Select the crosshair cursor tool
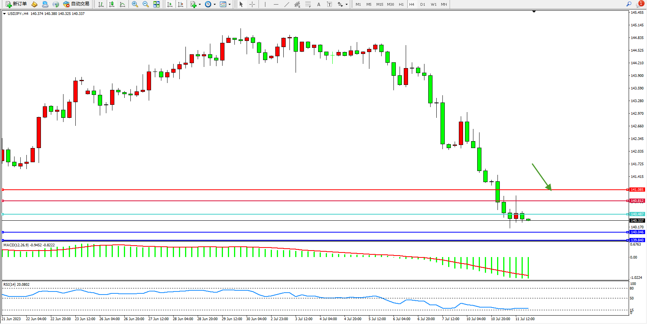 (x=252, y=4)
